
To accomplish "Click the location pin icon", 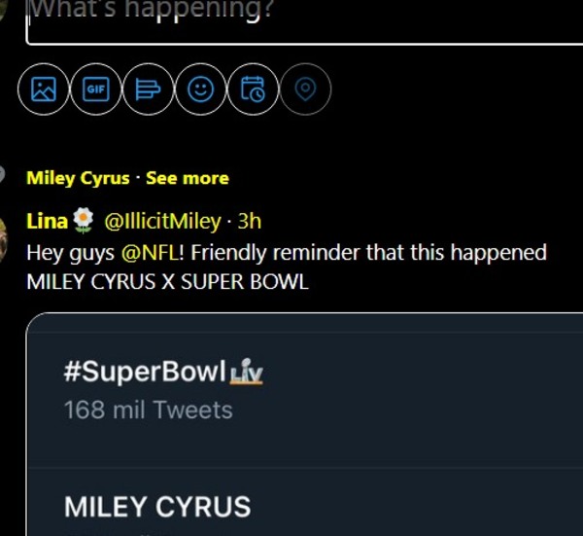I will click(305, 90).
